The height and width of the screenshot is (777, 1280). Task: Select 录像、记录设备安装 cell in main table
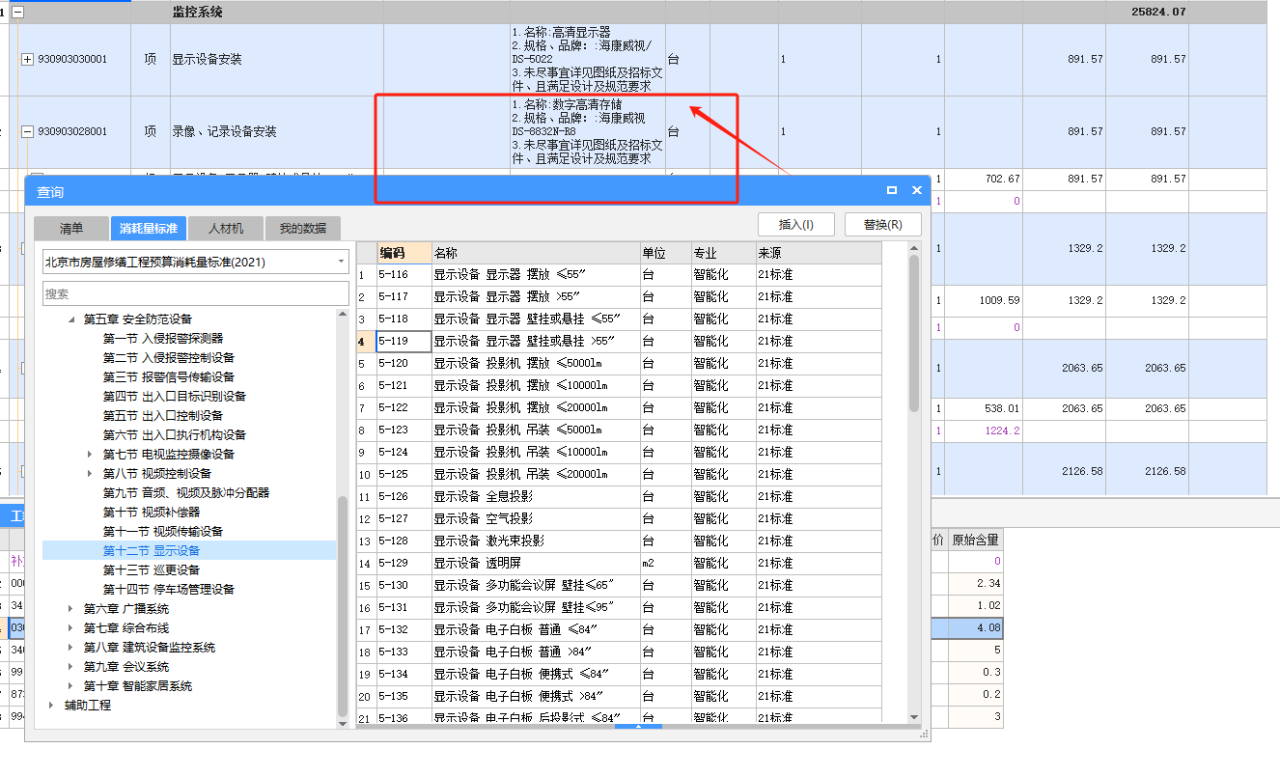pyautogui.click(x=276, y=132)
